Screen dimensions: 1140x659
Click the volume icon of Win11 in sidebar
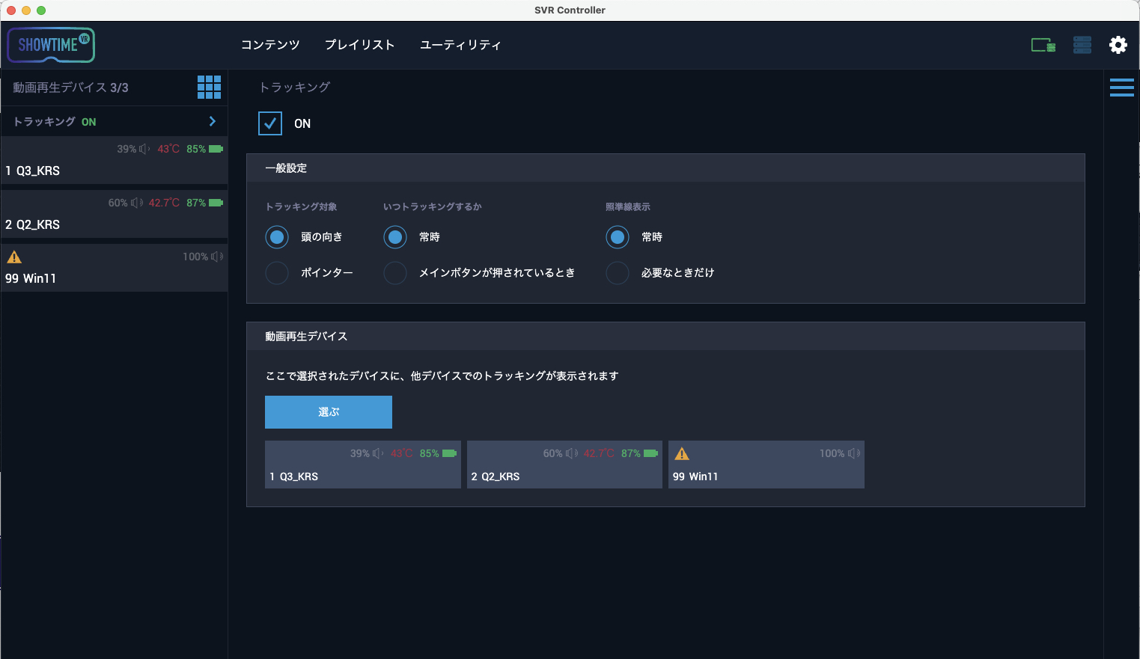pyautogui.click(x=217, y=257)
